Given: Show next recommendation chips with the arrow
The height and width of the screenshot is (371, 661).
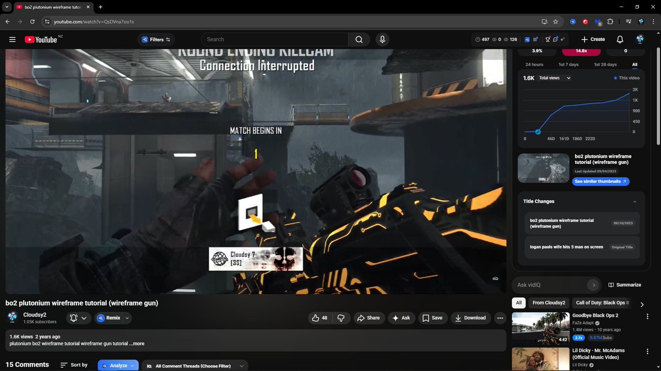Looking at the screenshot, I should click(642, 304).
